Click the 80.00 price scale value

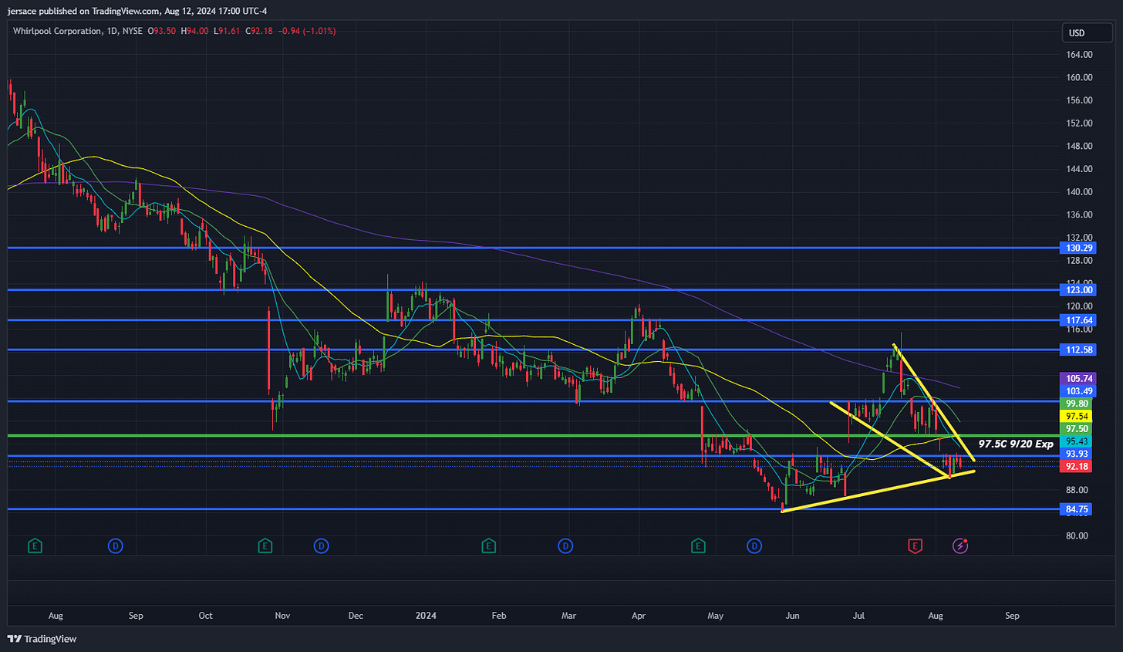pyautogui.click(x=1077, y=535)
